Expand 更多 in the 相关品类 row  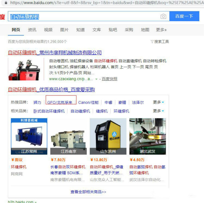[x=158, y=111]
